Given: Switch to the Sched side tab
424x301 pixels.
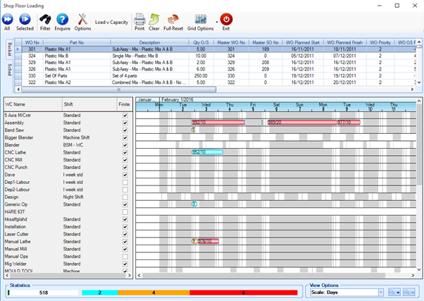Looking at the screenshot, I should 9,68.
